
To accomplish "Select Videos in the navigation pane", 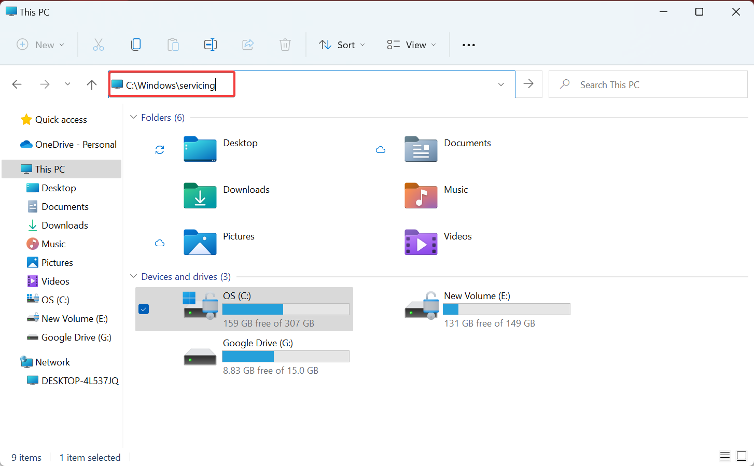I will 61,281.
